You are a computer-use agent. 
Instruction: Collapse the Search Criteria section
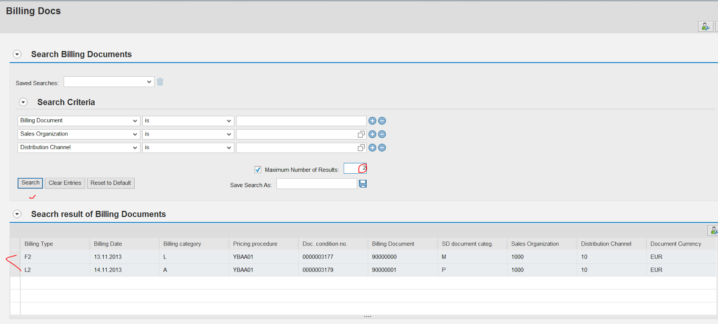[x=23, y=102]
